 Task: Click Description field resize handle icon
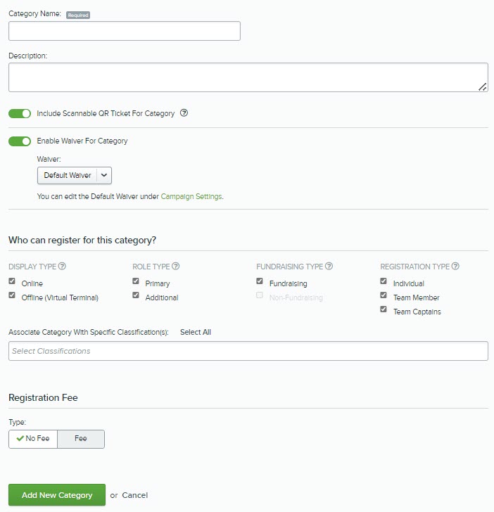click(483, 87)
